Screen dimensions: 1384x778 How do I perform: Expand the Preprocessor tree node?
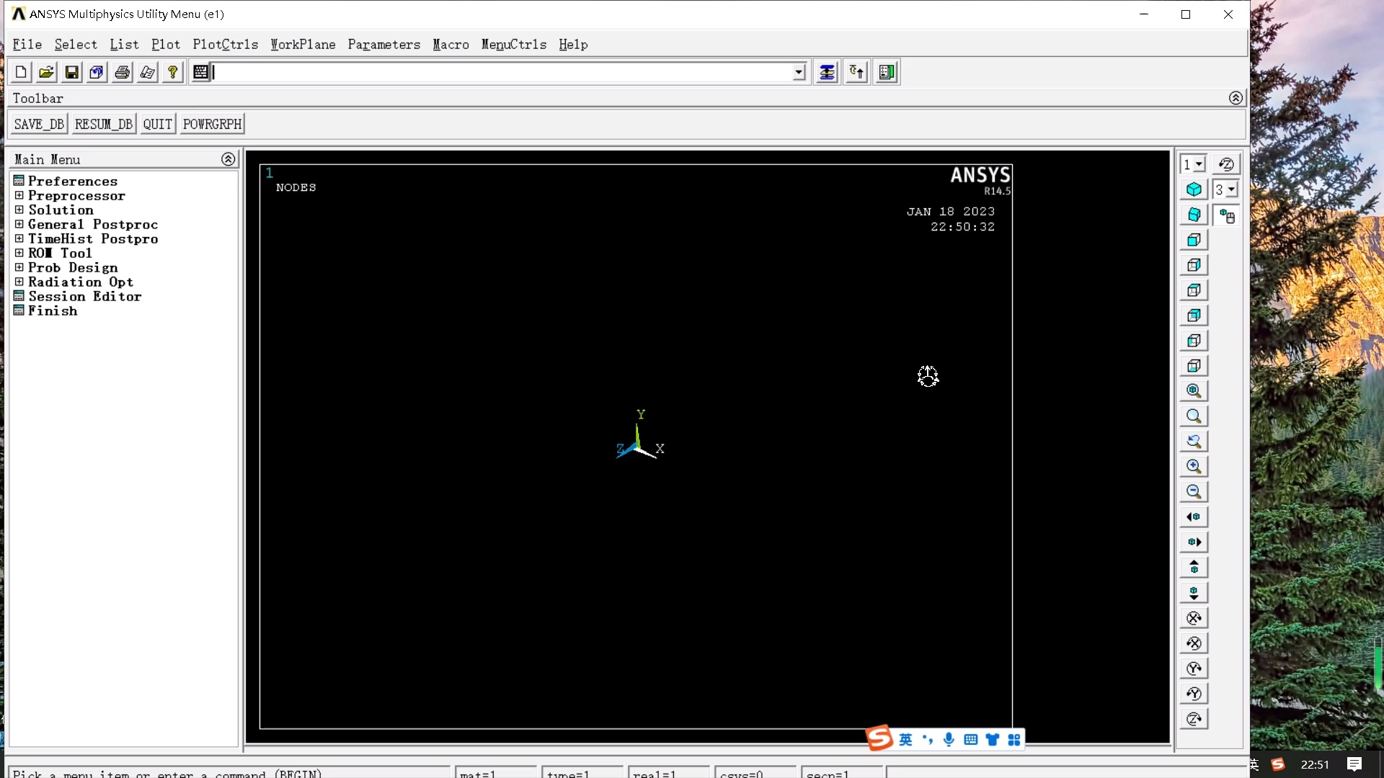[x=19, y=195]
